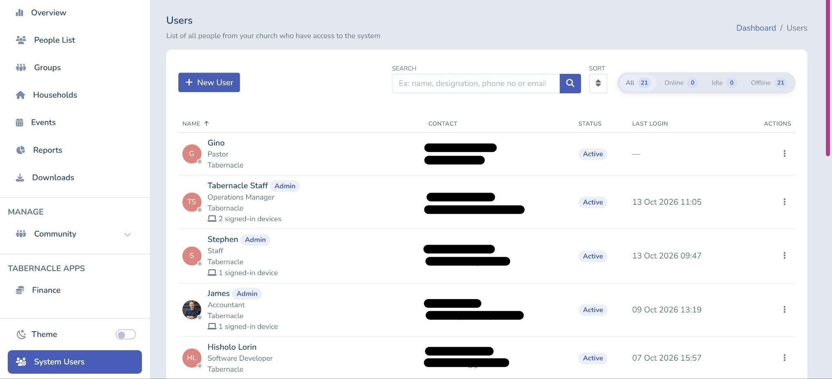Toggle the Theme dark mode switch
The image size is (832, 379).
126,334
